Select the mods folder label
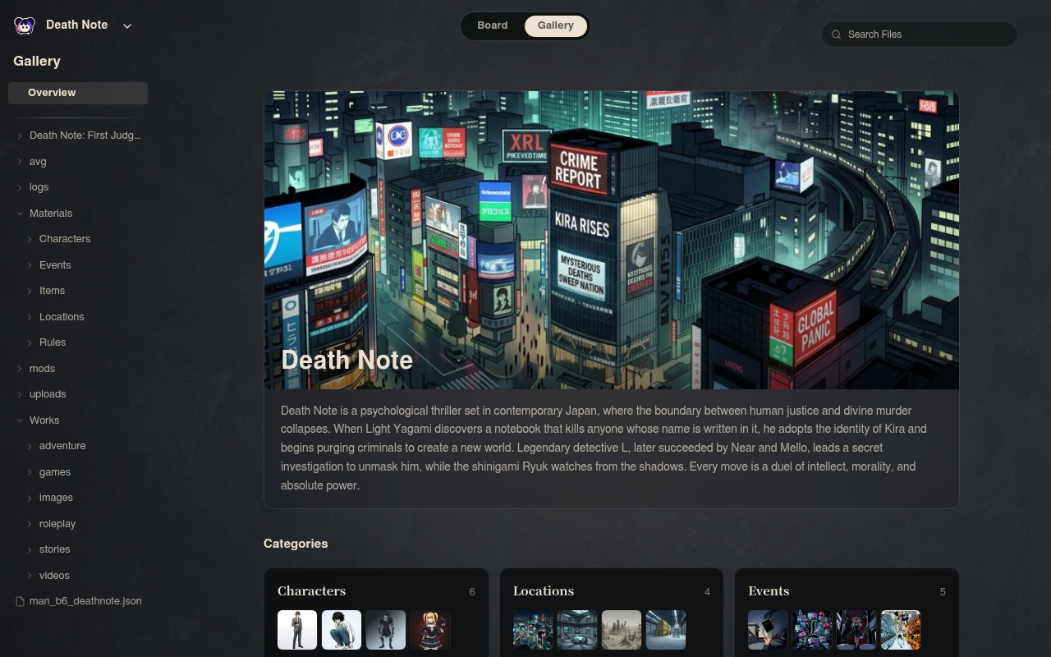Image resolution: width=1051 pixels, height=657 pixels. 42,369
